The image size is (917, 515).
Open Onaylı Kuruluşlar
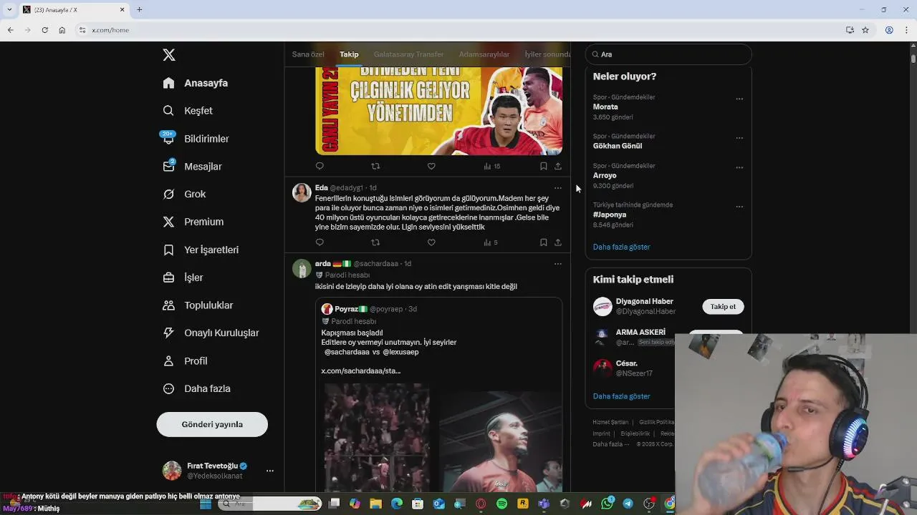click(x=211, y=333)
